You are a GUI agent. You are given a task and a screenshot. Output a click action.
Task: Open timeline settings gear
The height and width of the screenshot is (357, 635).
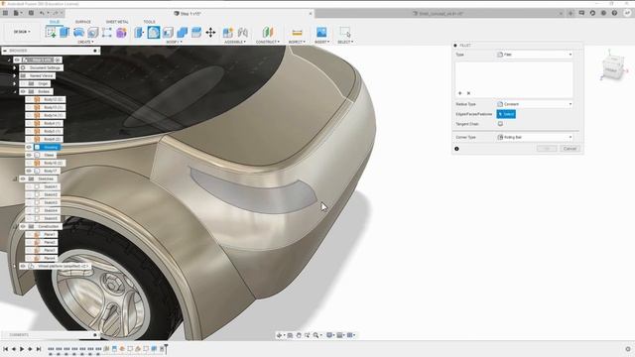point(628,348)
